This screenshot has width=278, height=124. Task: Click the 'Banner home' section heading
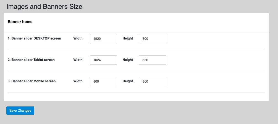click(x=20, y=22)
